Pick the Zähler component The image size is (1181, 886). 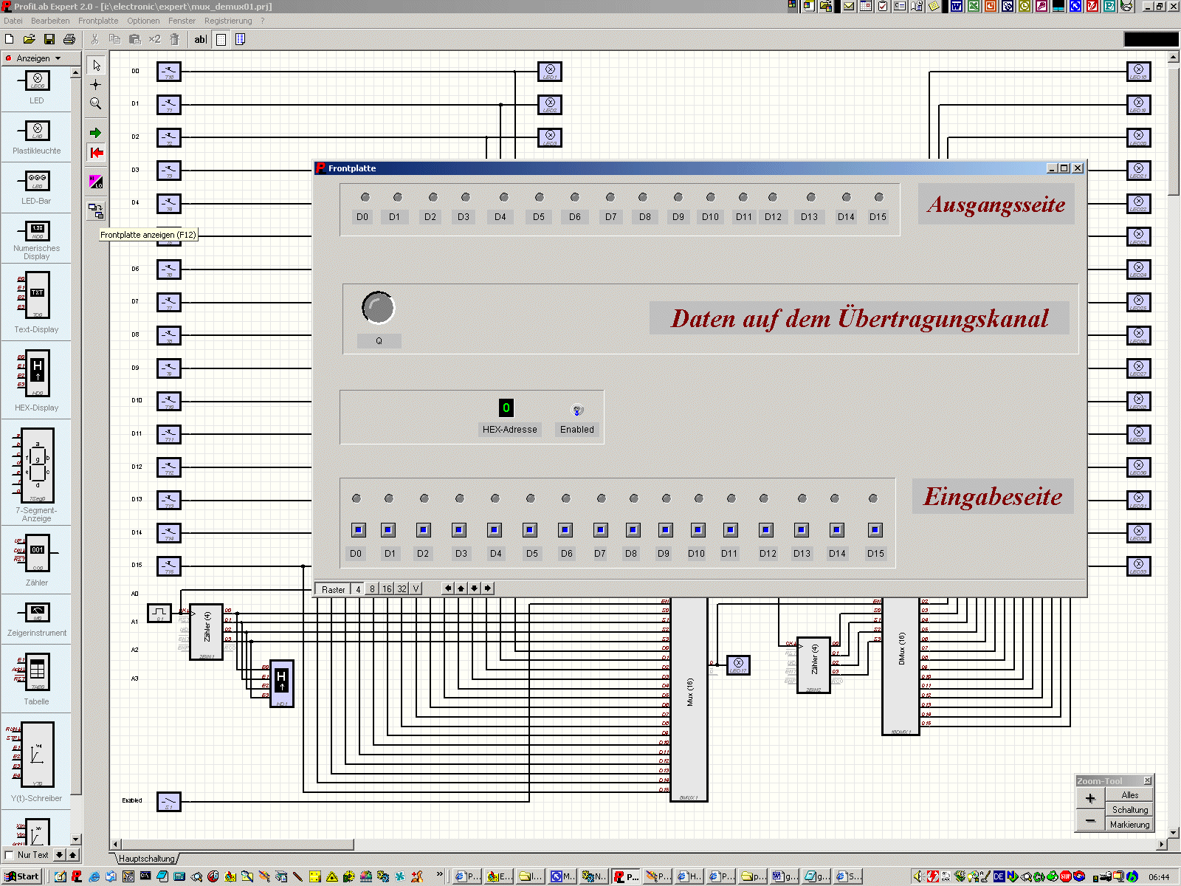pos(37,561)
